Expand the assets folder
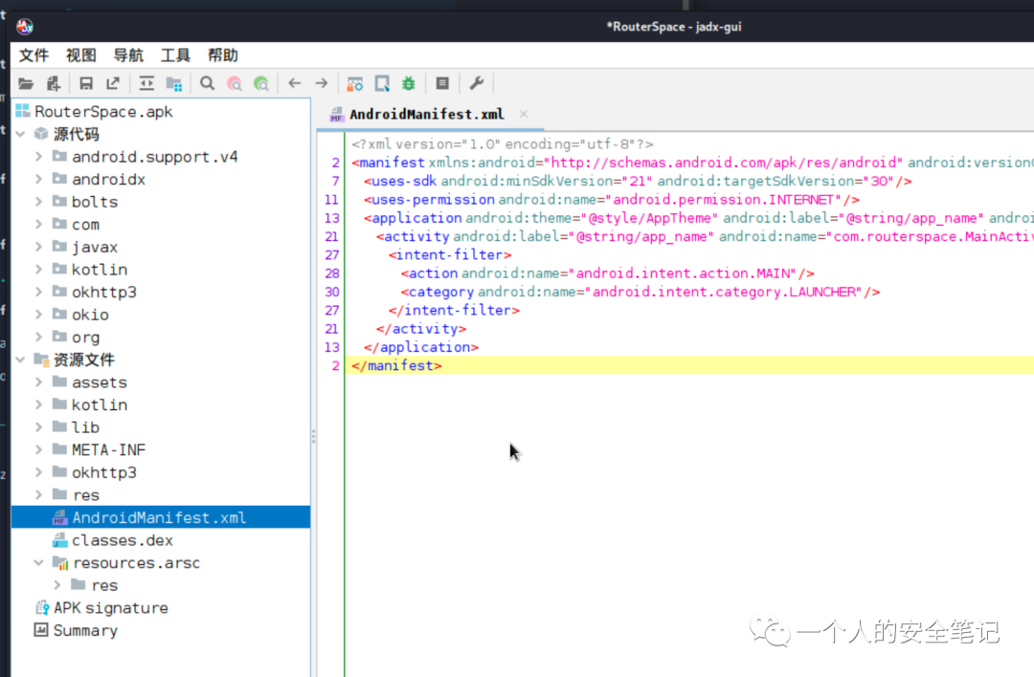The height and width of the screenshot is (677, 1034). click(x=39, y=382)
